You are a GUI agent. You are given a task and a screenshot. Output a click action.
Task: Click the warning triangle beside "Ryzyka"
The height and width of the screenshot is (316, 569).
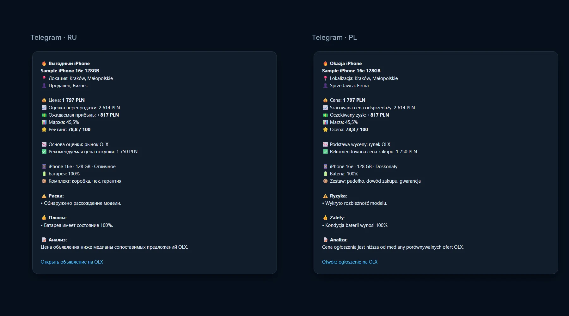tap(325, 196)
